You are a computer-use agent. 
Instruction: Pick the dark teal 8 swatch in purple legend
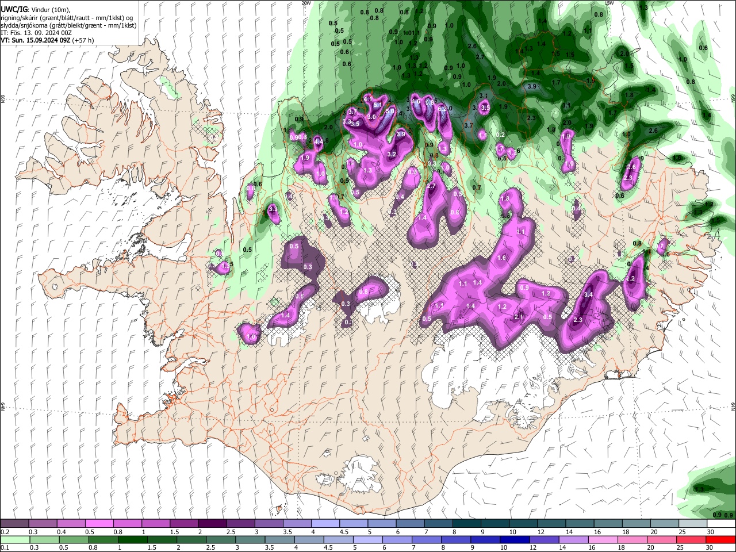[x=467, y=524]
